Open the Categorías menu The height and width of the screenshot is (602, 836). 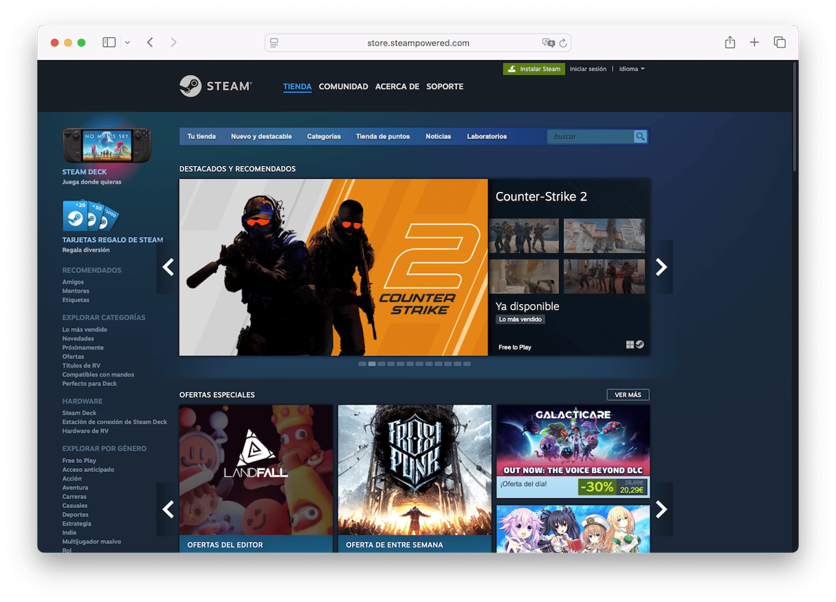324,136
